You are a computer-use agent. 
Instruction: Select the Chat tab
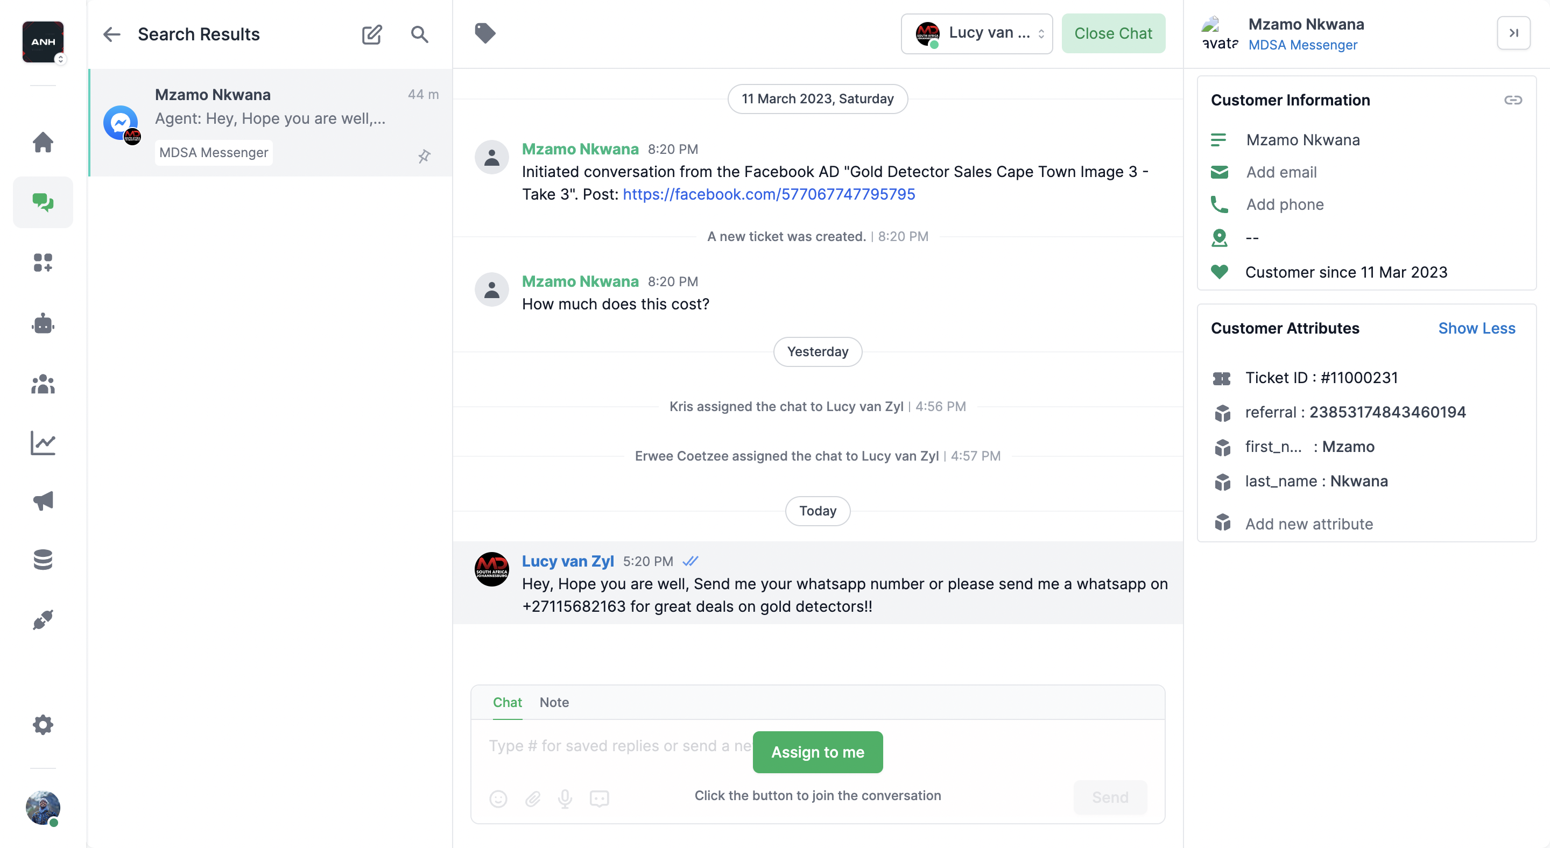click(507, 702)
